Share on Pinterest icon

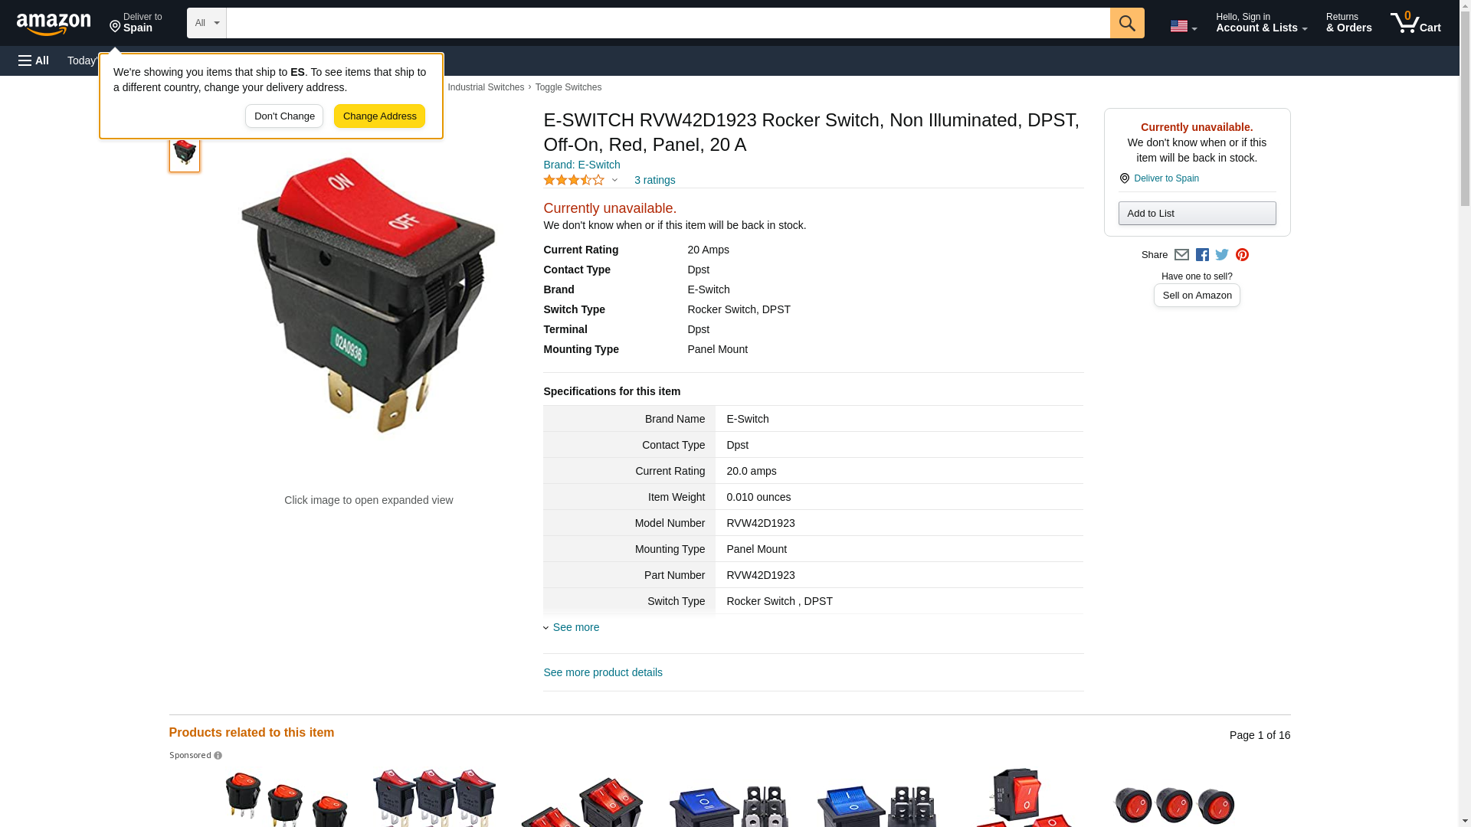[1242, 255]
